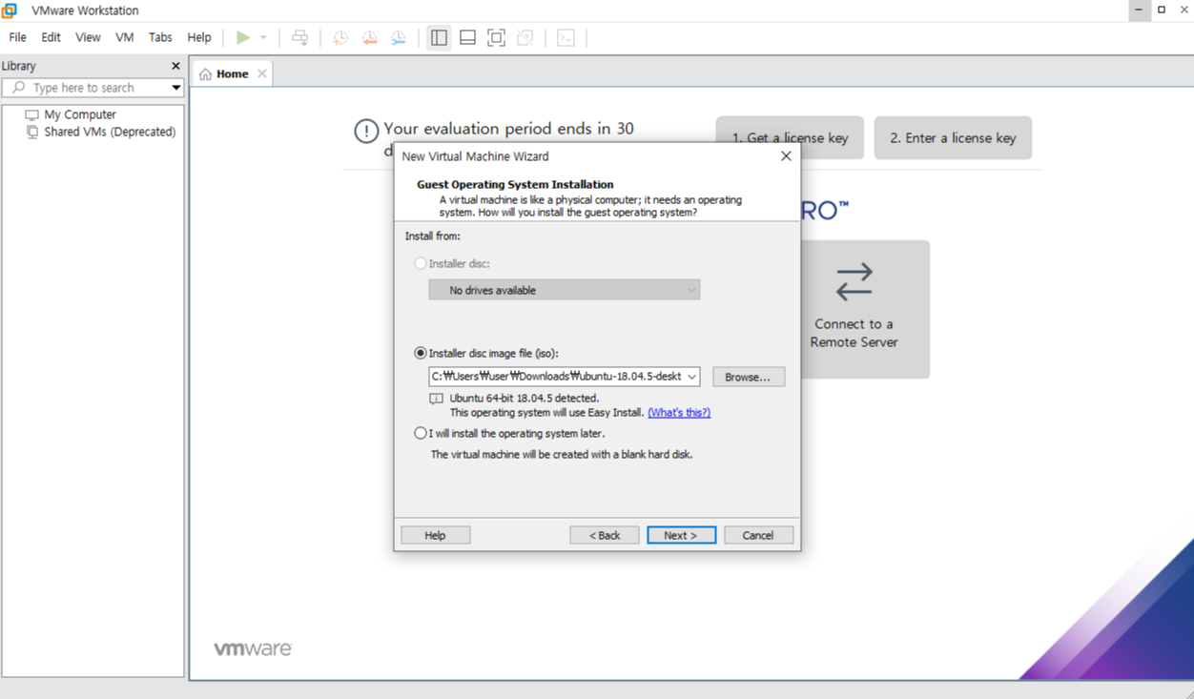This screenshot has width=1194, height=699.
Task: Toggle the thumbnail bar view icon
Action: pyautogui.click(x=467, y=37)
